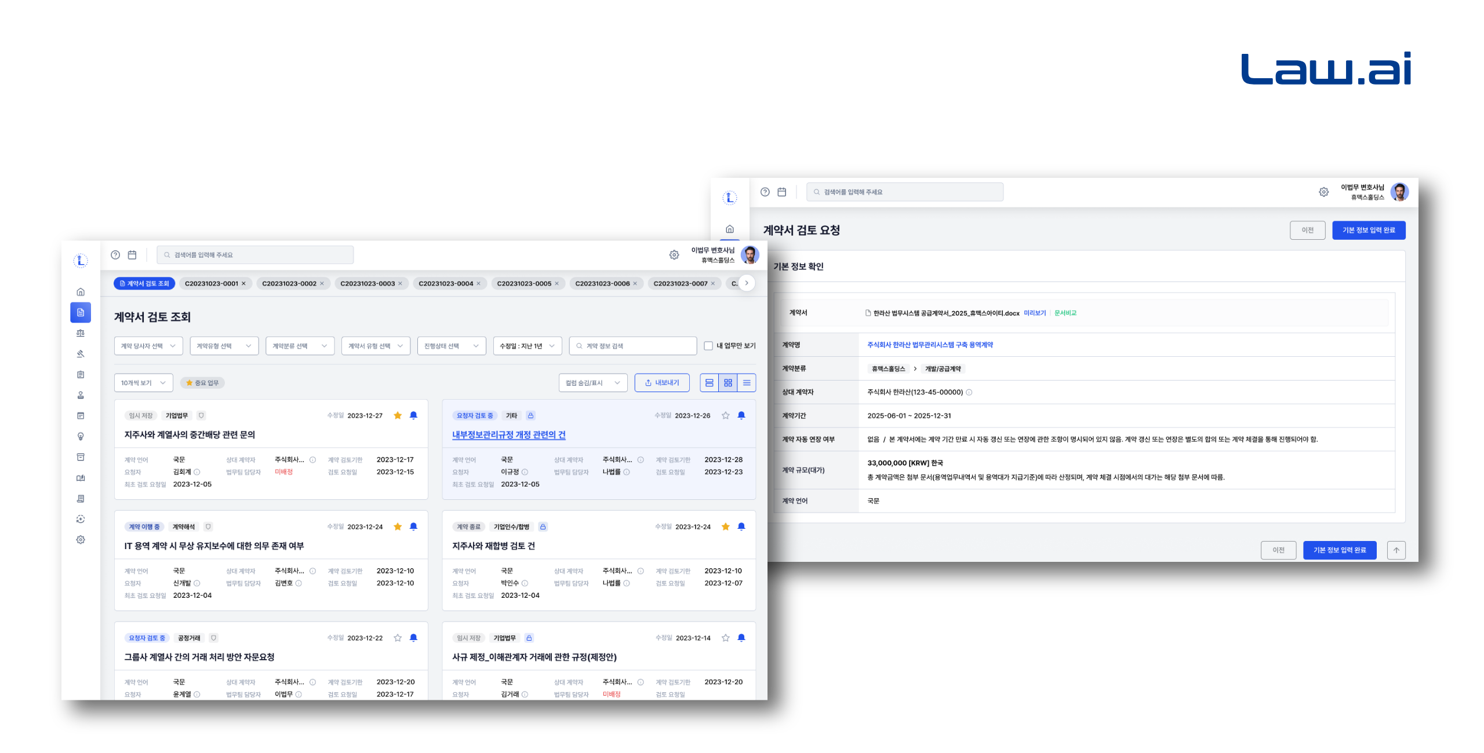Click the help question mark icon
This screenshot has width=1484, height=753.
tap(115, 255)
